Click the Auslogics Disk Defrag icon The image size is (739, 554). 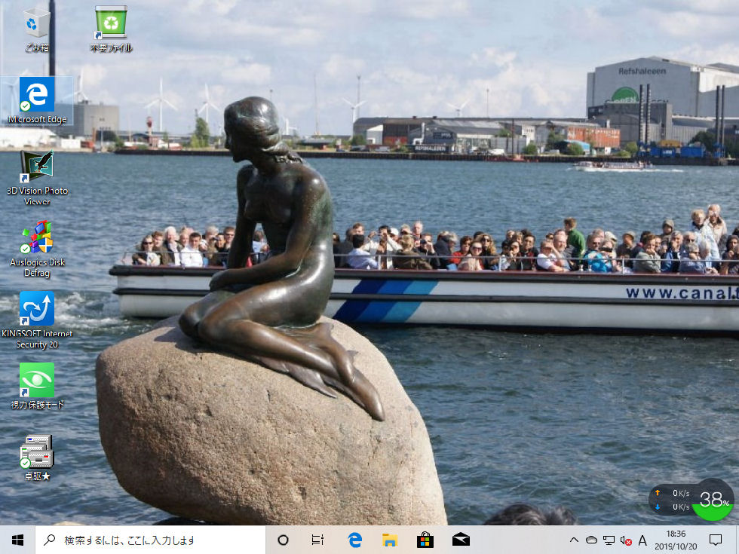tap(36, 239)
